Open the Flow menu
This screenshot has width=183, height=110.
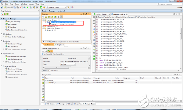click(x=11, y=4)
